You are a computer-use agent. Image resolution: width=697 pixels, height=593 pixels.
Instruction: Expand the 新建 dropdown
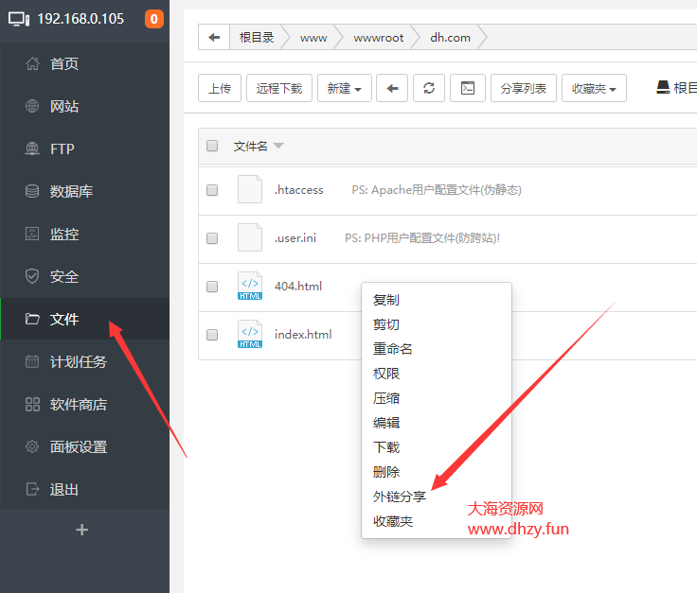pyautogui.click(x=344, y=88)
